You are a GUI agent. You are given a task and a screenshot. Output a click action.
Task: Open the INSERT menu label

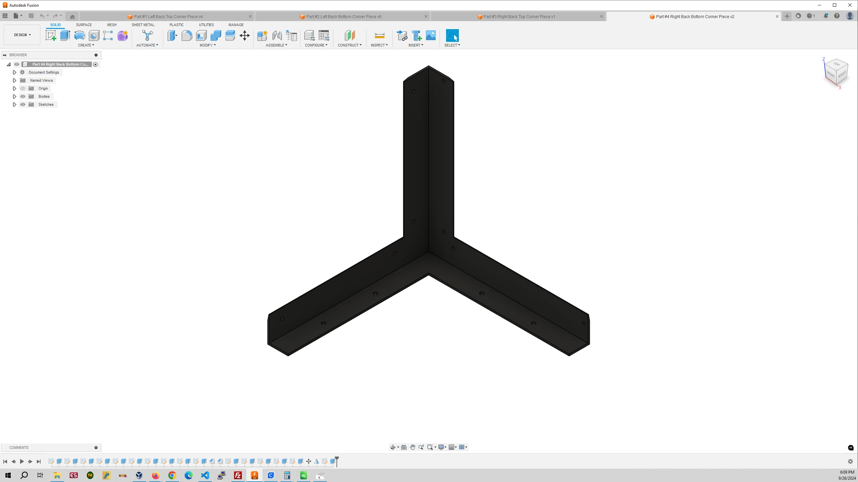416,45
